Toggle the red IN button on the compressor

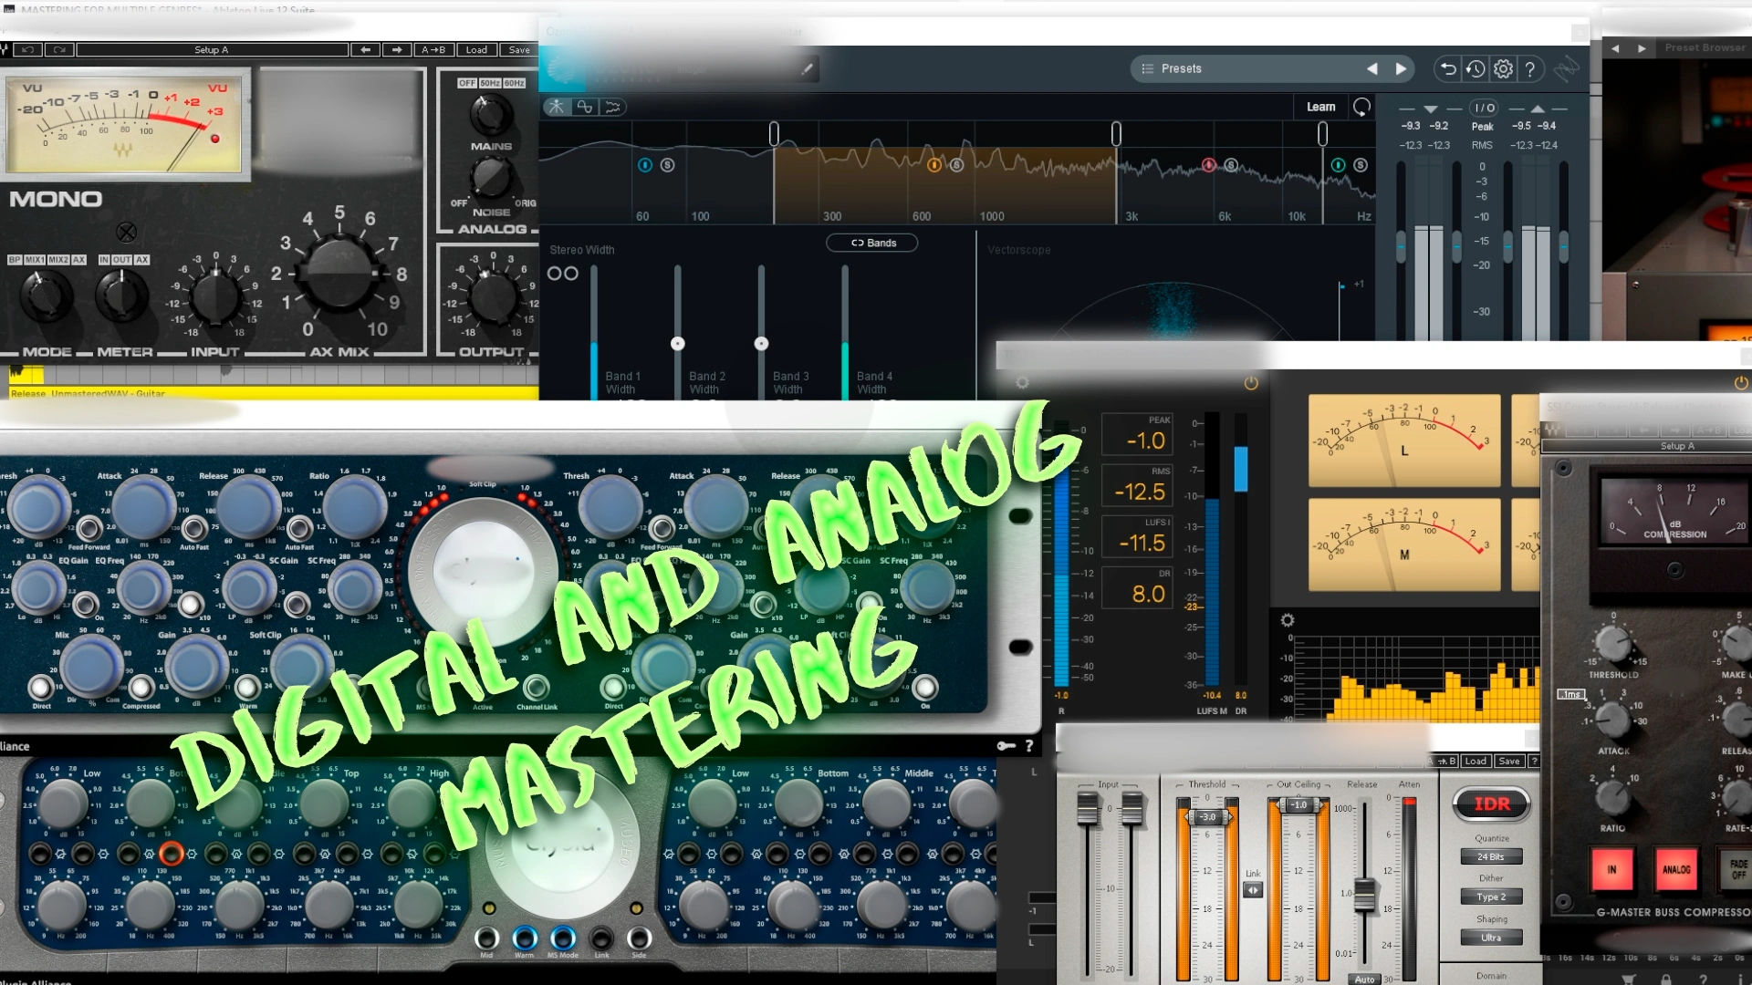coord(1611,869)
